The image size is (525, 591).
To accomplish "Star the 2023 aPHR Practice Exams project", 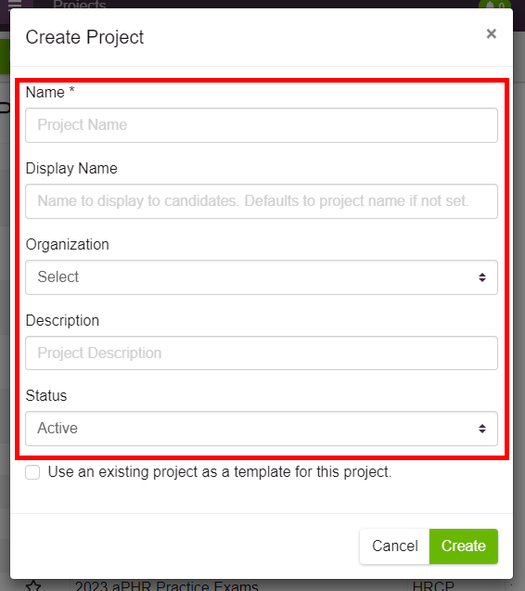I will point(33,585).
